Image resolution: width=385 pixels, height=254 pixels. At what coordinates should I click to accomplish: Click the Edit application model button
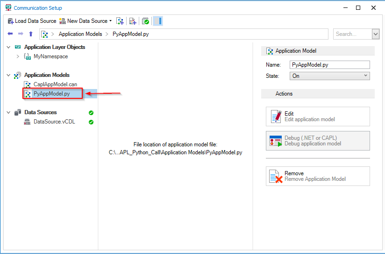[x=318, y=117]
